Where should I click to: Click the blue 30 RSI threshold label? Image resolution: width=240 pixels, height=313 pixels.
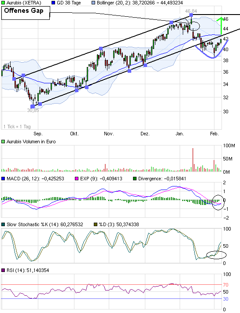[225, 299]
